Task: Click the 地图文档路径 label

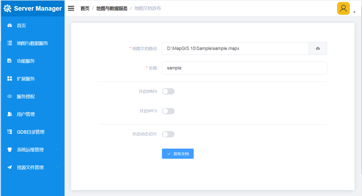Action: click(144, 48)
